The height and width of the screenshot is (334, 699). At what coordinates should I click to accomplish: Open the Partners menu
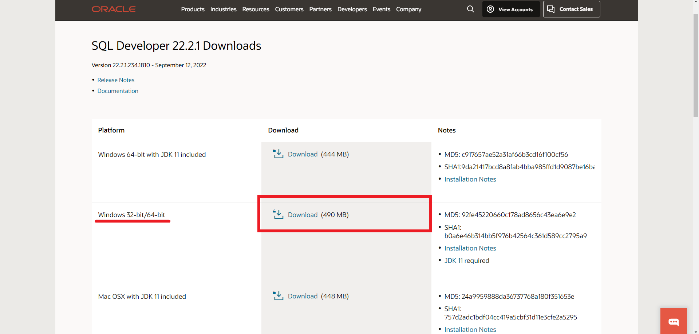point(320,9)
